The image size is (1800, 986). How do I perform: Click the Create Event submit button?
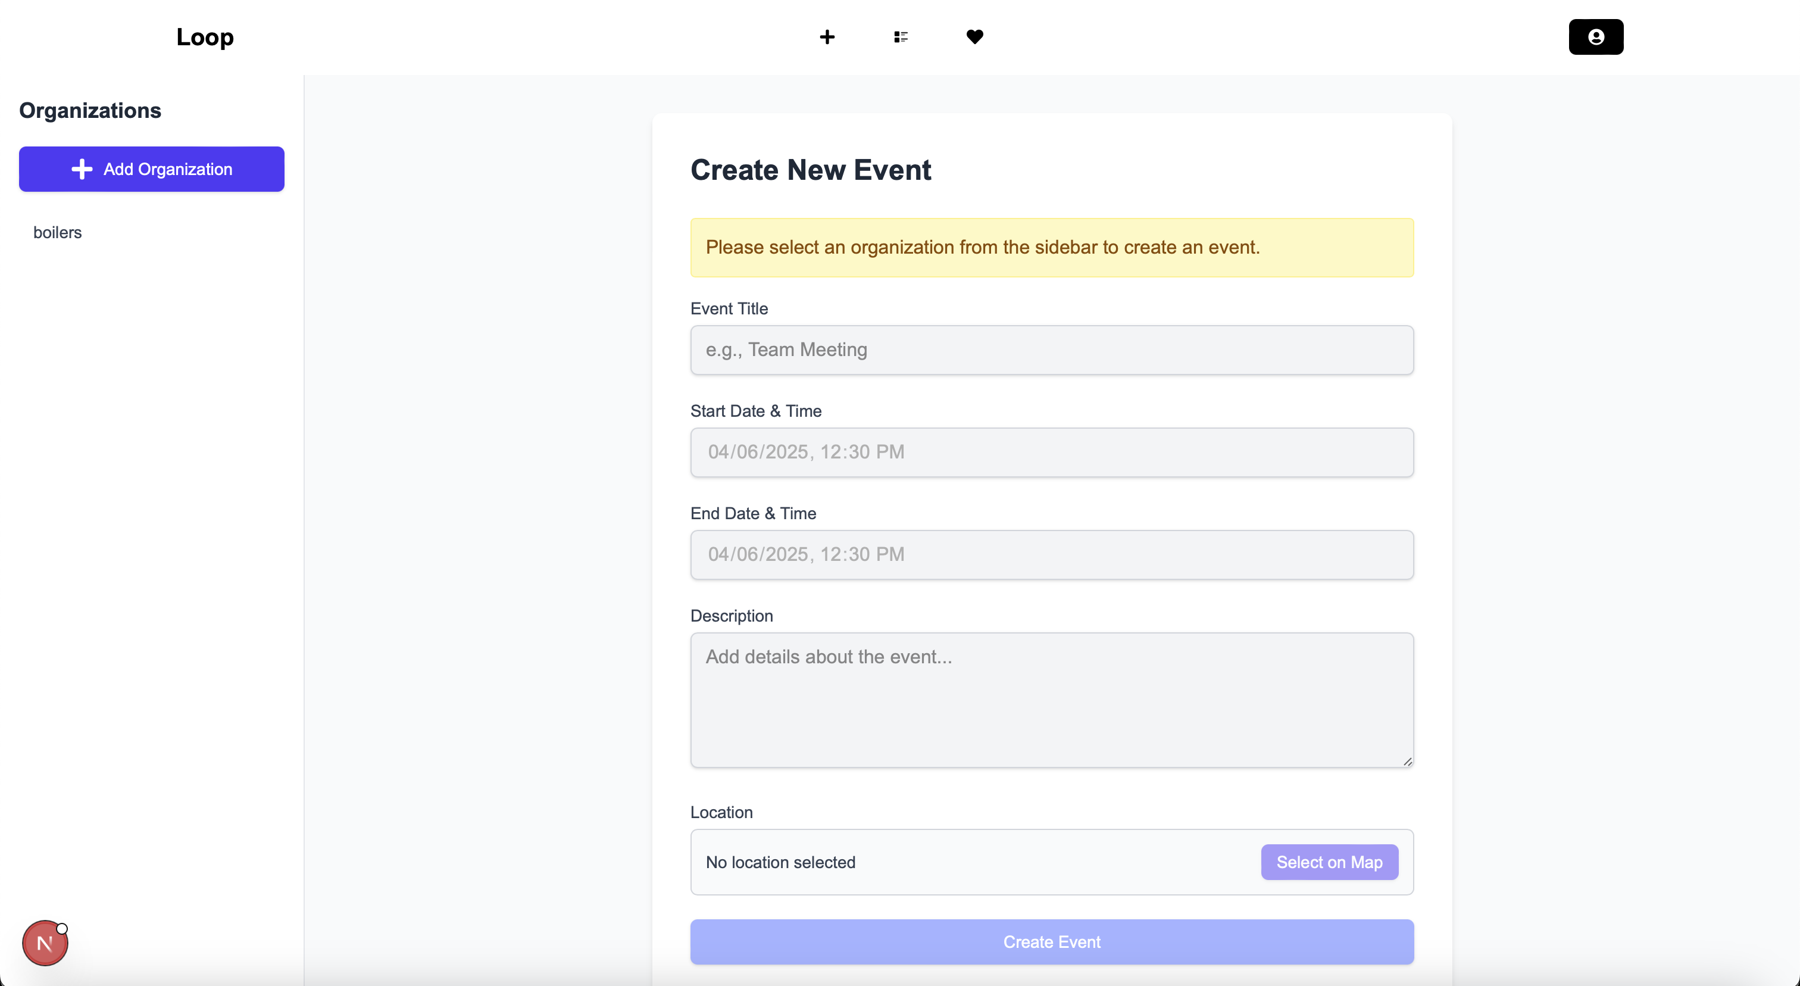click(1052, 941)
